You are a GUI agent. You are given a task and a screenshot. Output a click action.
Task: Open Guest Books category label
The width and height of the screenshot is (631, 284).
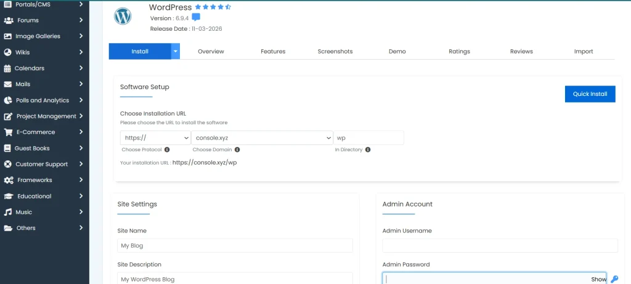pos(32,148)
